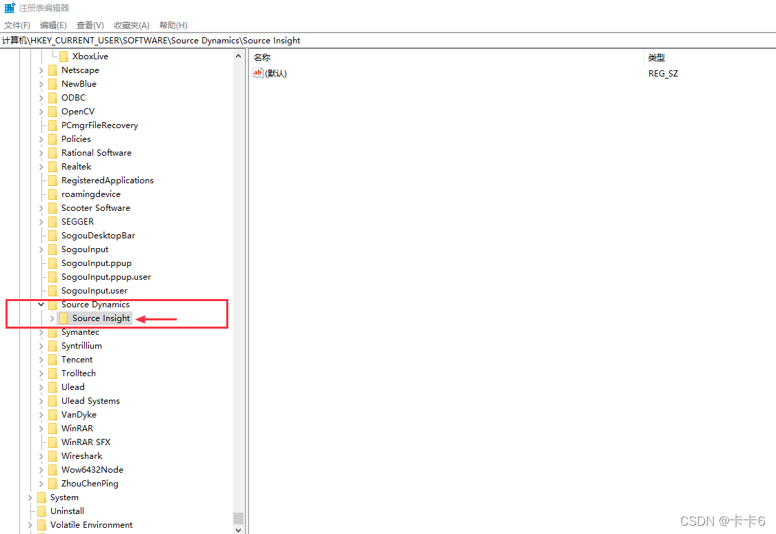776x534 pixels.
Task: Select the Wireshark key label
Action: coord(81,456)
